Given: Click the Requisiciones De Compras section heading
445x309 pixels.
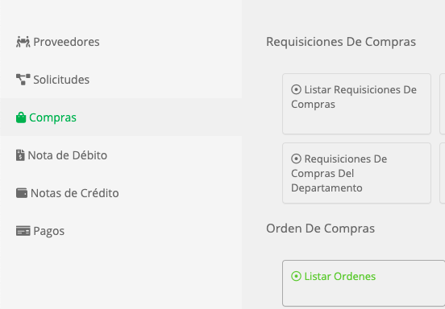Looking at the screenshot, I should point(341,42).
